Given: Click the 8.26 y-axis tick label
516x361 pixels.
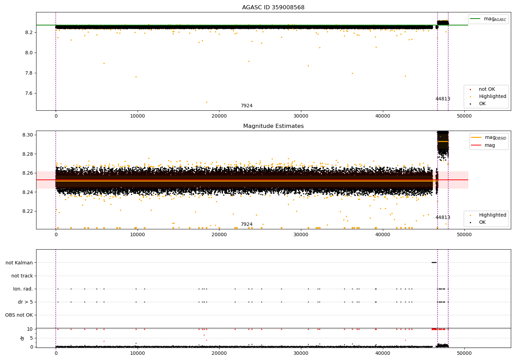Looking at the screenshot, I should coord(27,173).
